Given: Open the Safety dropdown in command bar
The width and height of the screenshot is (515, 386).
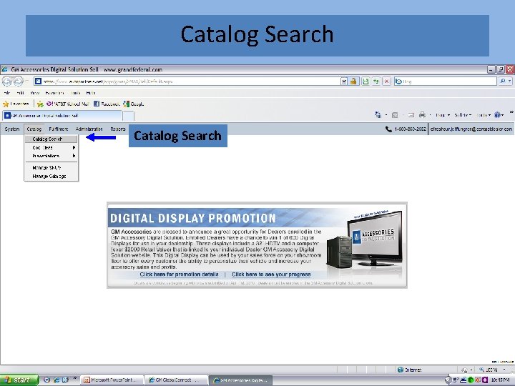Looking at the screenshot, I should pos(463,115).
